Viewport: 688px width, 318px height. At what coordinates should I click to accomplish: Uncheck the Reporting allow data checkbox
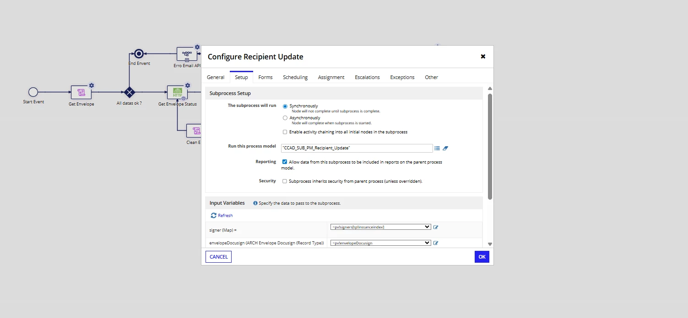(285, 162)
